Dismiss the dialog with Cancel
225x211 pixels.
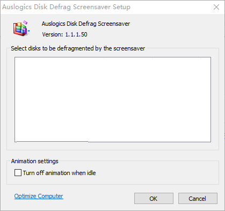click(x=198, y=198)
